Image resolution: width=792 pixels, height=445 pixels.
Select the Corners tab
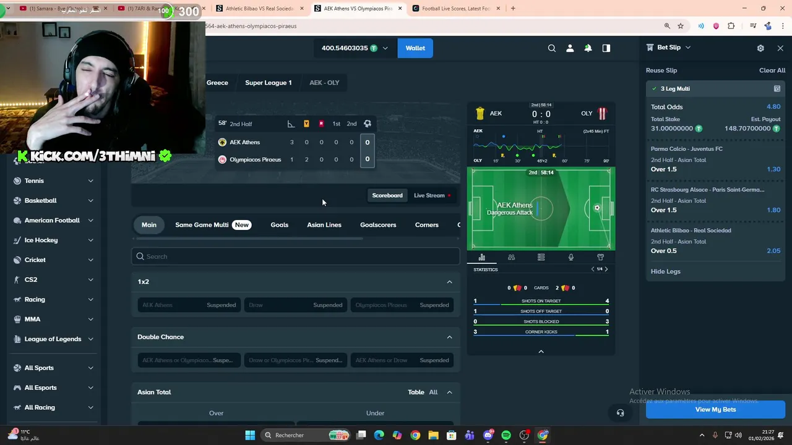point(427,225)
